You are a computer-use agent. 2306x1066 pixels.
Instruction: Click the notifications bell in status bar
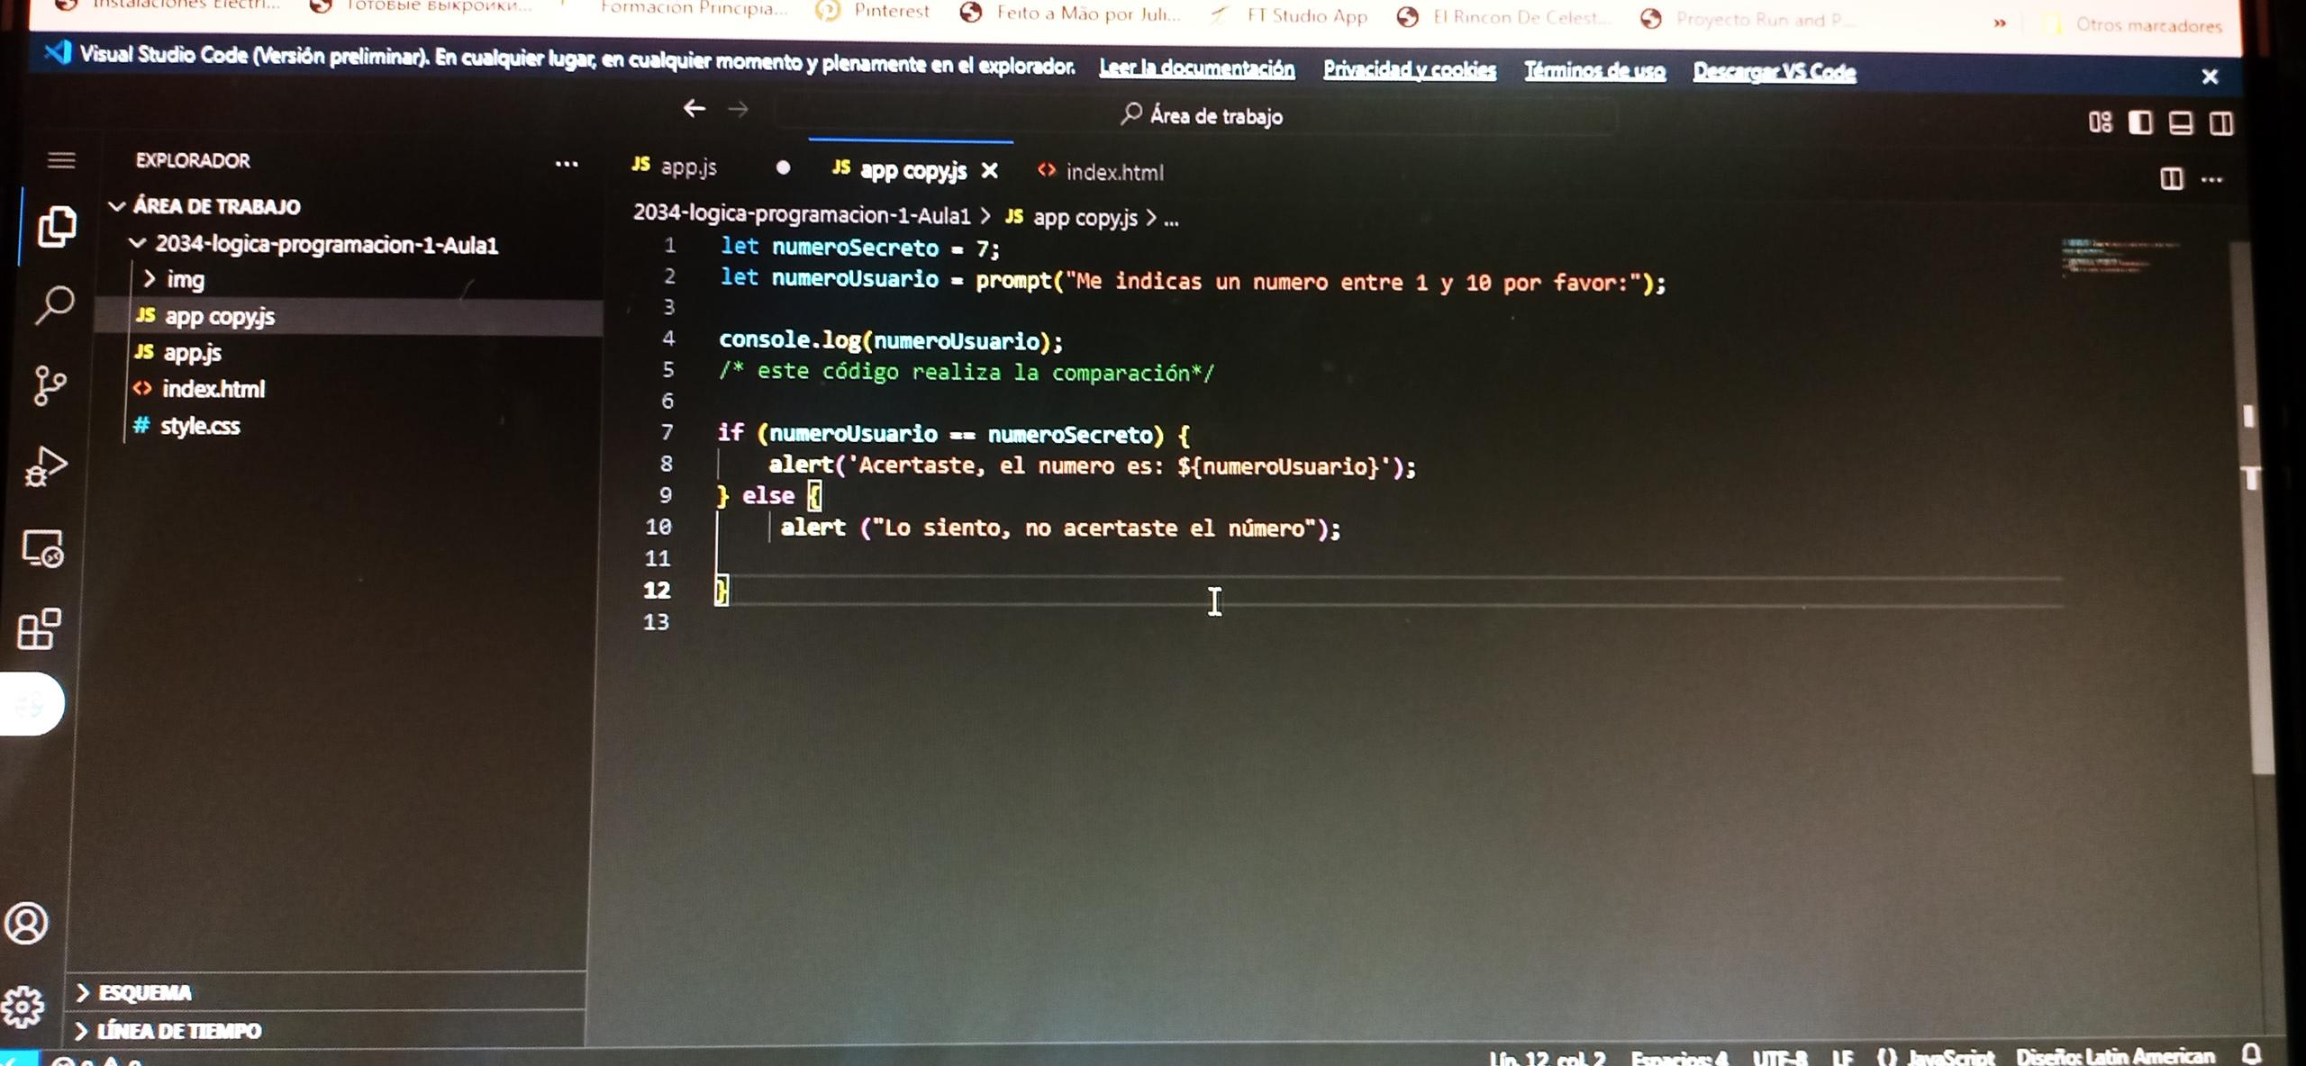pos(2250,1054)
